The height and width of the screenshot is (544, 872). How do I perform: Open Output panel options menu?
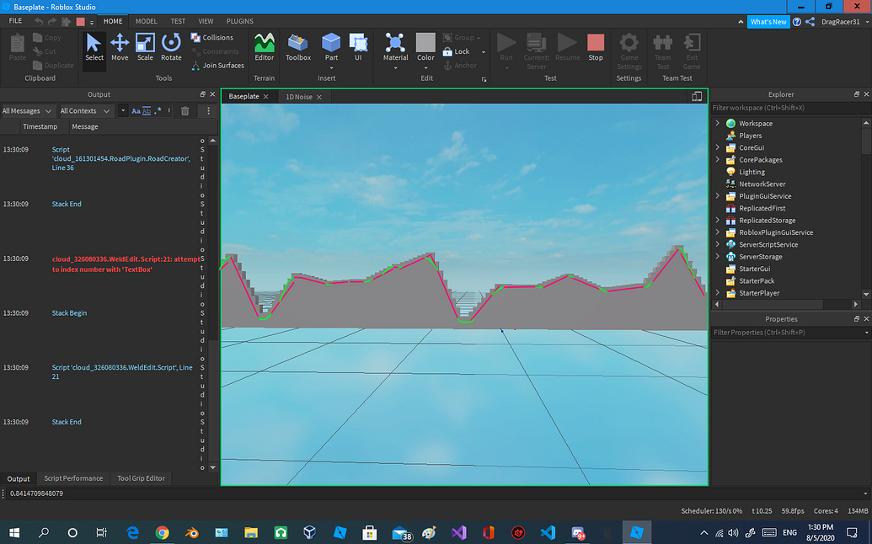[209, 111]
